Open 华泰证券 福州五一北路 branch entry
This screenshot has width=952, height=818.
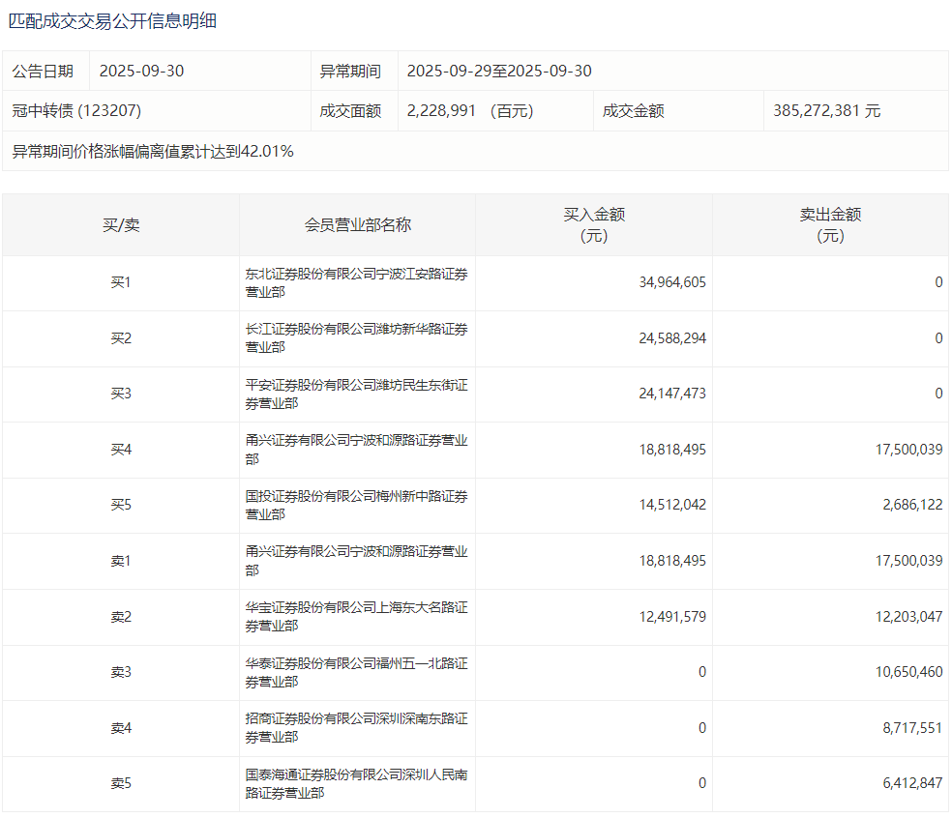point(357,673)
